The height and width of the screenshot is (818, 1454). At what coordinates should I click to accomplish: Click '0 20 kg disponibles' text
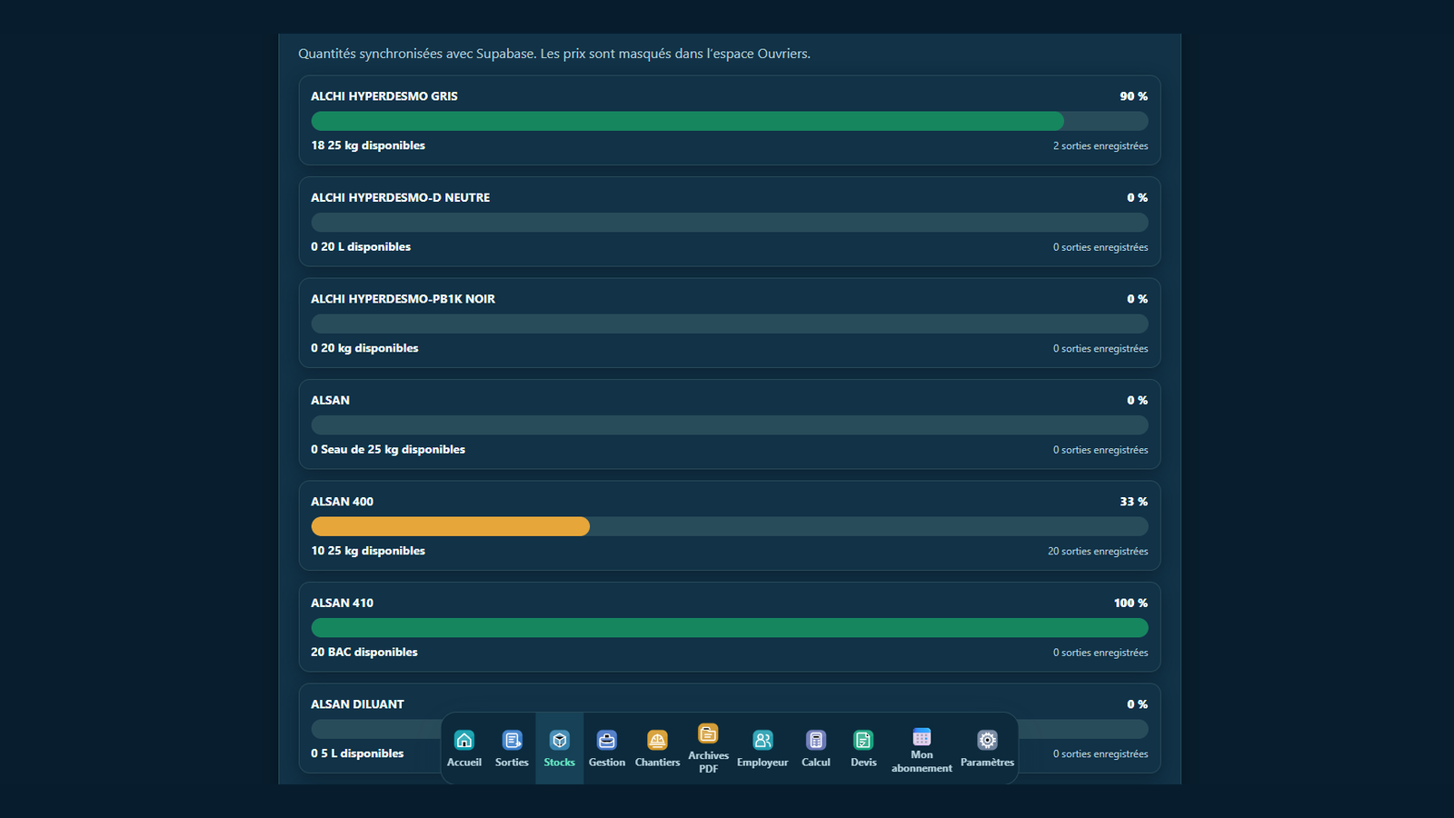(364, 348)
